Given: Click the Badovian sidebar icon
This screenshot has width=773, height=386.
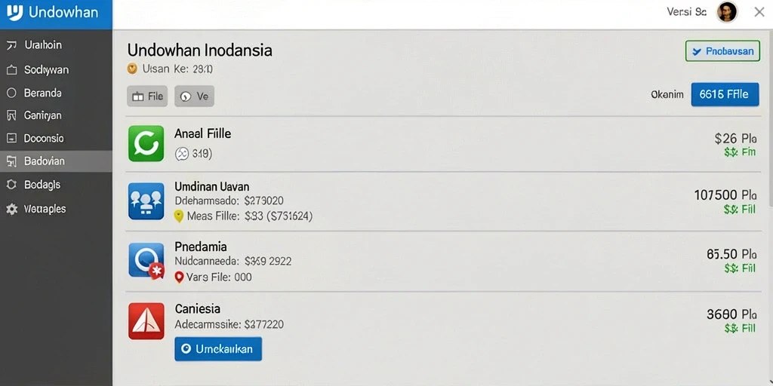Looking at the screenshot, I should [11, 161].
